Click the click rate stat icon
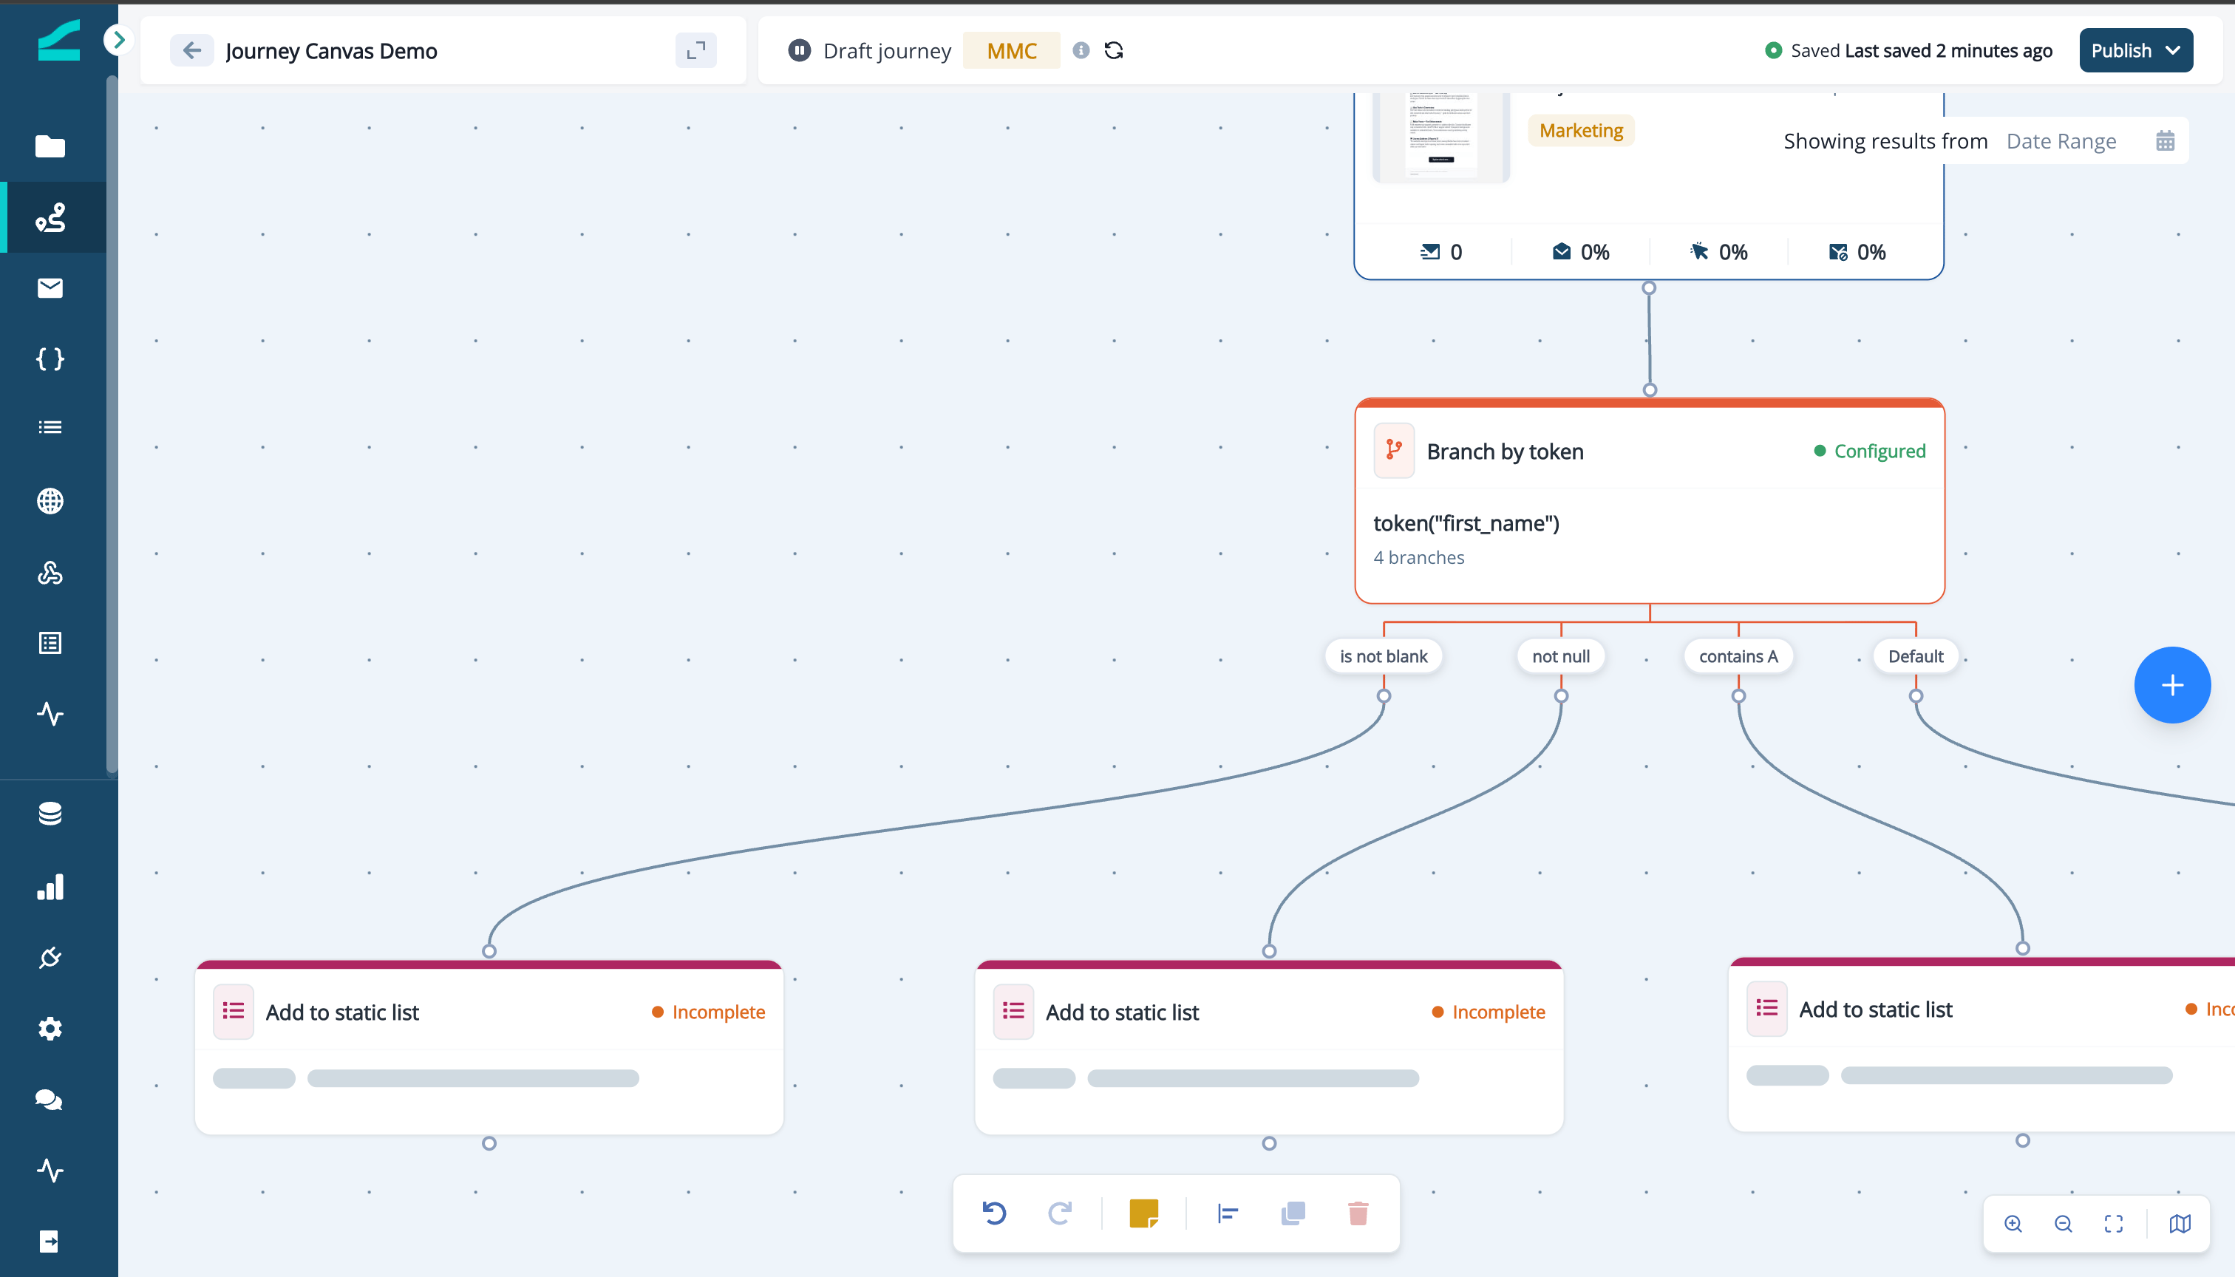Viewport: 2235px width, 1277px height. coord(1699,253)
